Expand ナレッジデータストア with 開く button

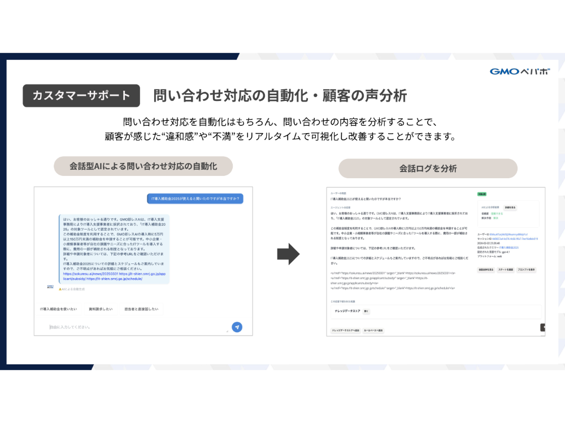[x=366, y=311]
